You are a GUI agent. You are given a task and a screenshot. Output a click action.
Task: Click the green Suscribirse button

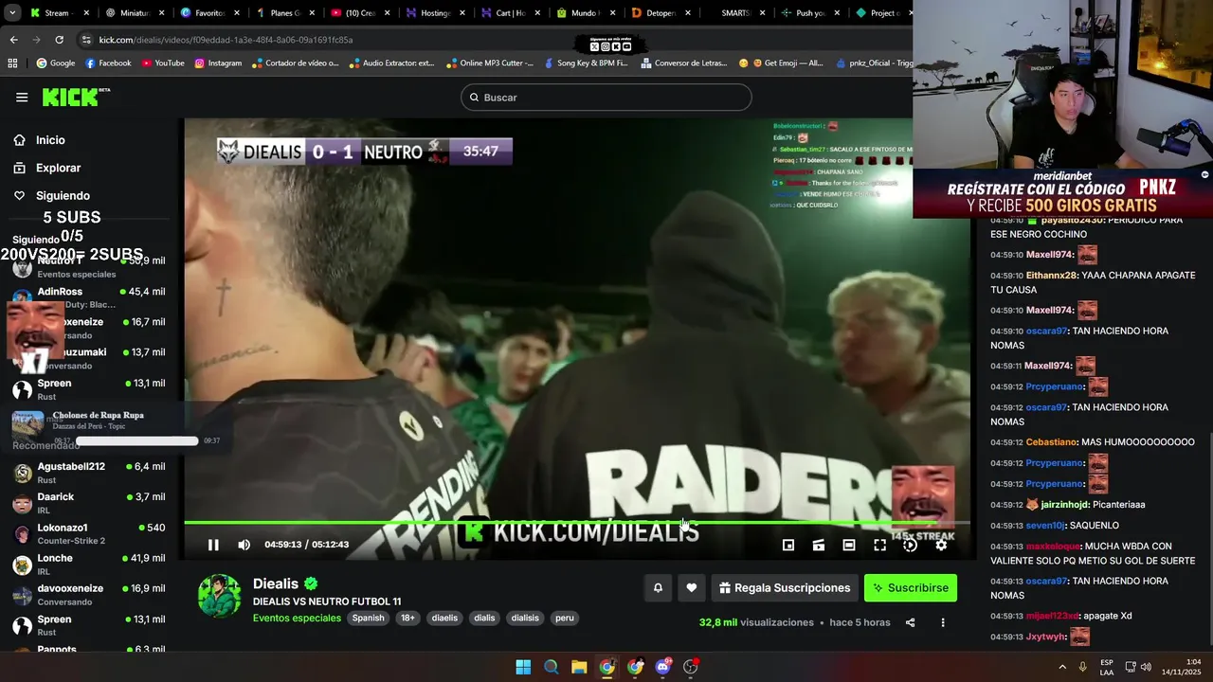(911, 588)
